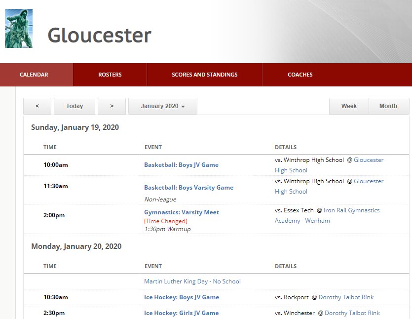The height and width of the screenshot is (319, 412).
Task: Open the Basketball Boys JV Game event
Action: coord(181,164)
